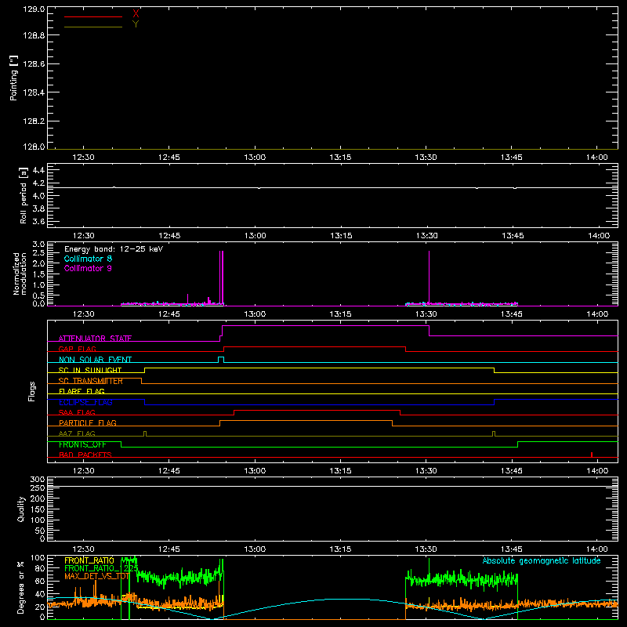Select the 'Absolute geomagnetic latitude' legend text

click(542, 561)
